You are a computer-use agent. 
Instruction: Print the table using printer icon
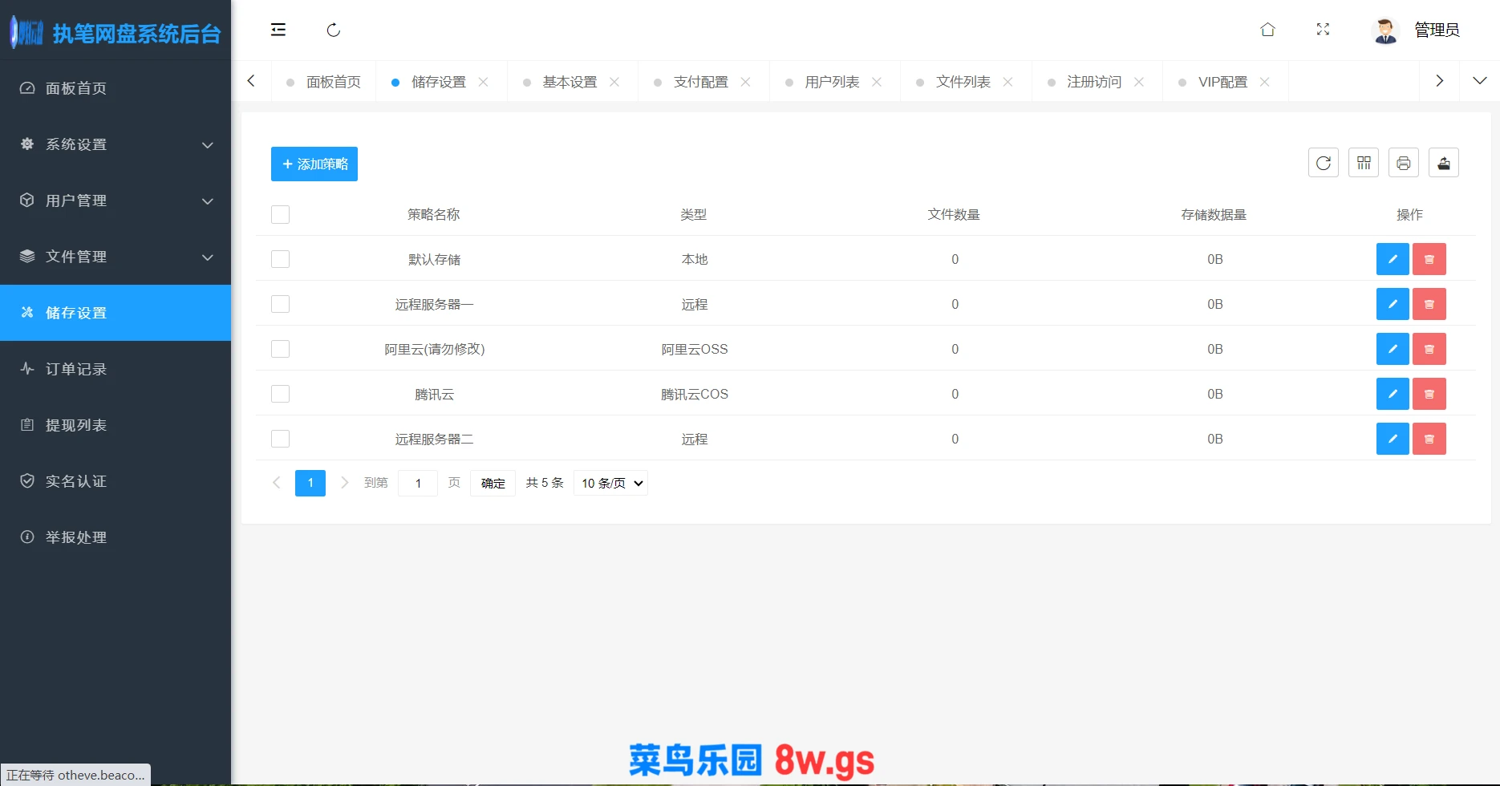point(1404,163)
